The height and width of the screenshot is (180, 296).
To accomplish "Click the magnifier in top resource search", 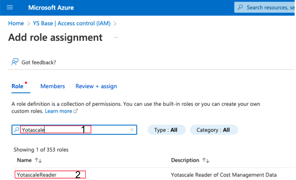I will [241, 7].
